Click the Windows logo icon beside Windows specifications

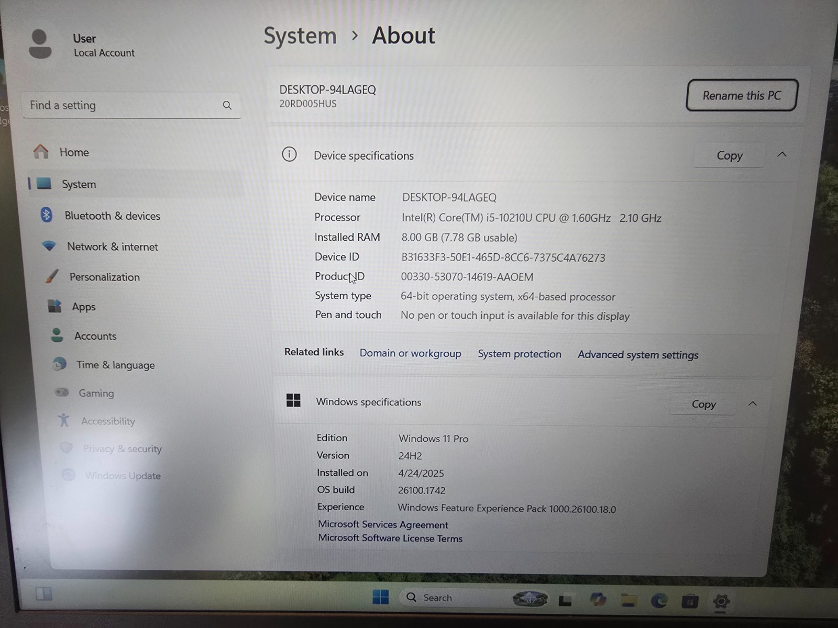(293, 400)
